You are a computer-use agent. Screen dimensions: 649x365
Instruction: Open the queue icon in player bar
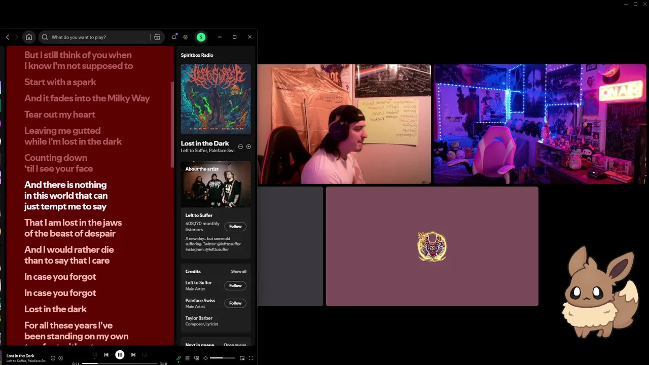188,358
